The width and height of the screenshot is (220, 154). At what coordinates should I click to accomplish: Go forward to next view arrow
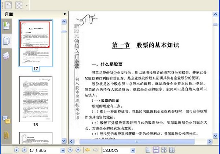click(x=96, y=150)
